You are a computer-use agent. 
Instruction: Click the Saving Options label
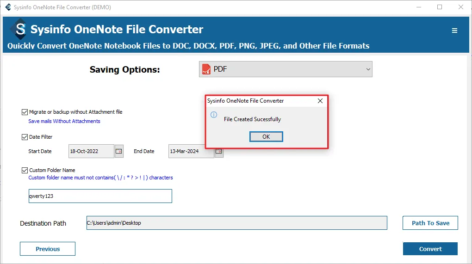[x=124, y=70]
